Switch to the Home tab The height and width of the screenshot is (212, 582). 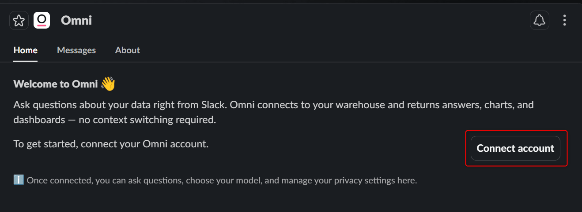26,50
